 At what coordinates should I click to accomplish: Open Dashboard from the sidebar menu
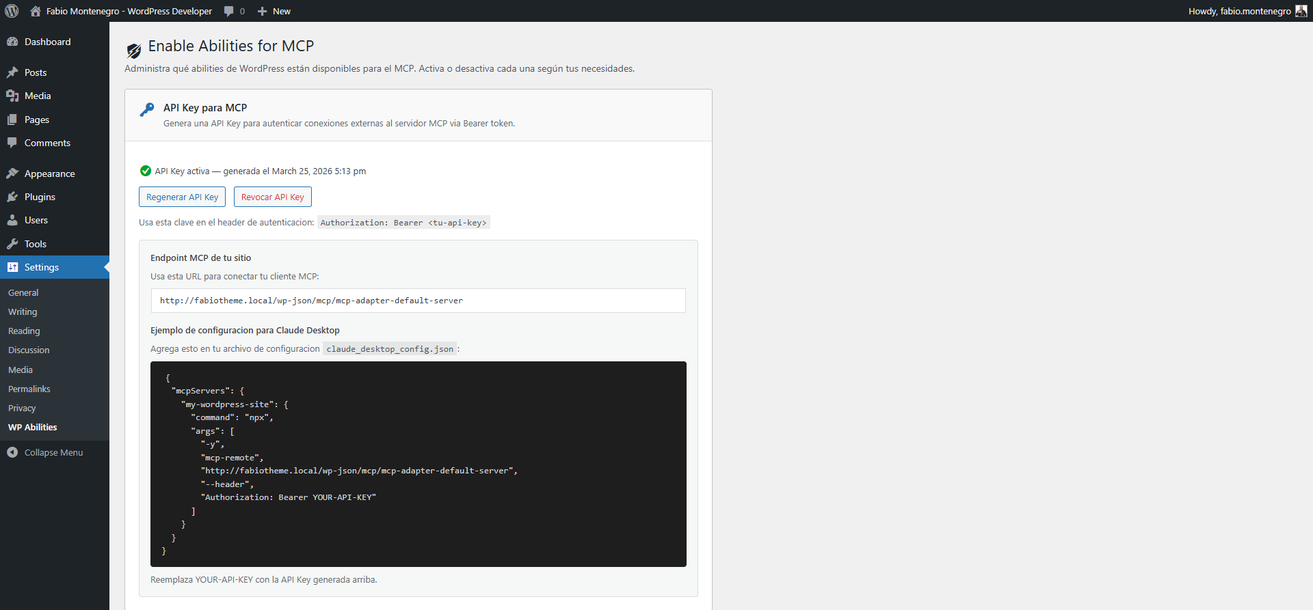point(55,42)
